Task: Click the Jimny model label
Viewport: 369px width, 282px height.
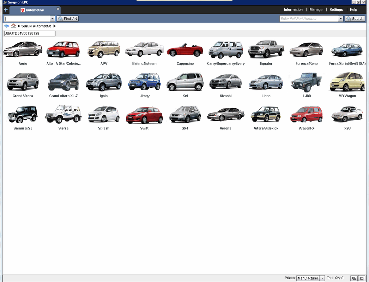Action: (x=145, y=96)
